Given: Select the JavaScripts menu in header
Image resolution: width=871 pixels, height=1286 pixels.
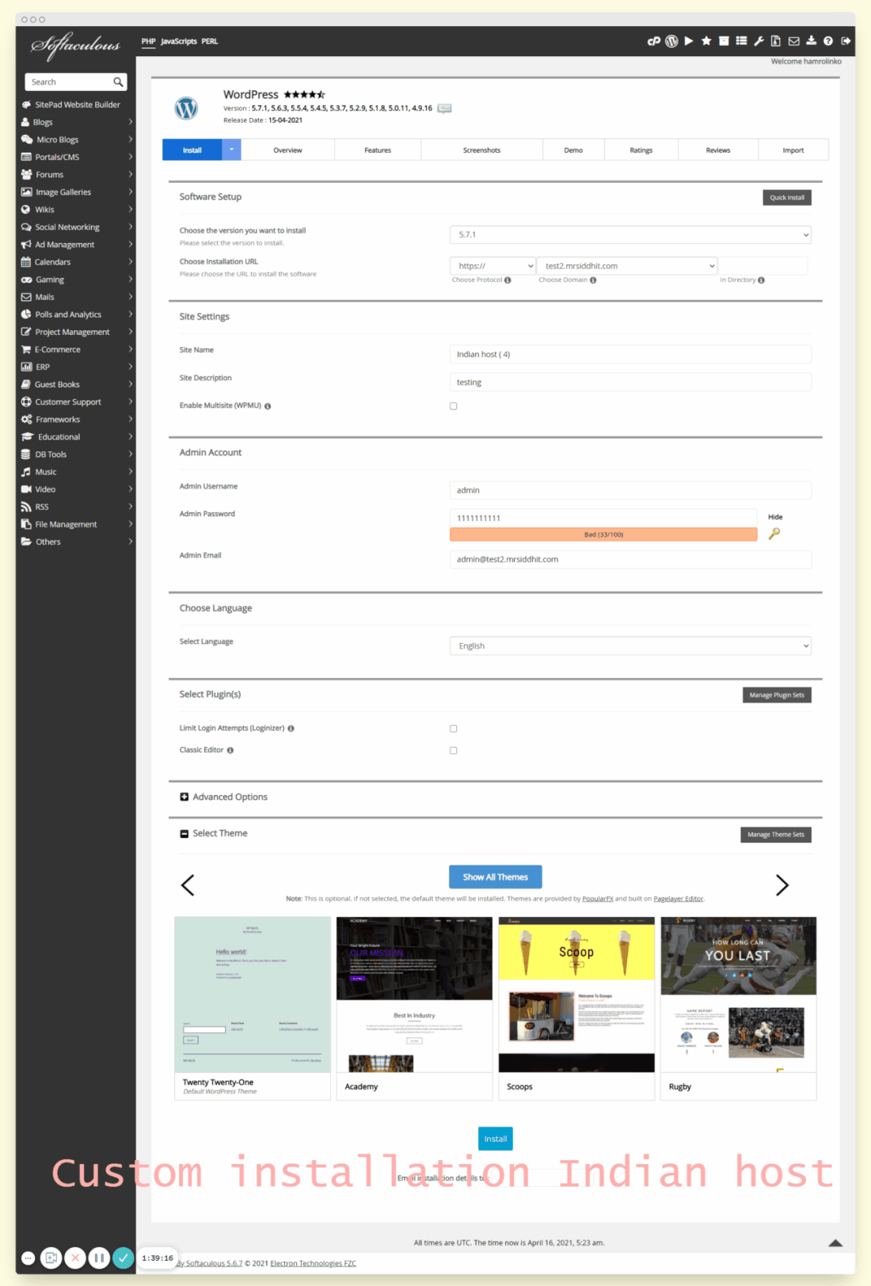Looking at the screenshot, I should 178,41.
